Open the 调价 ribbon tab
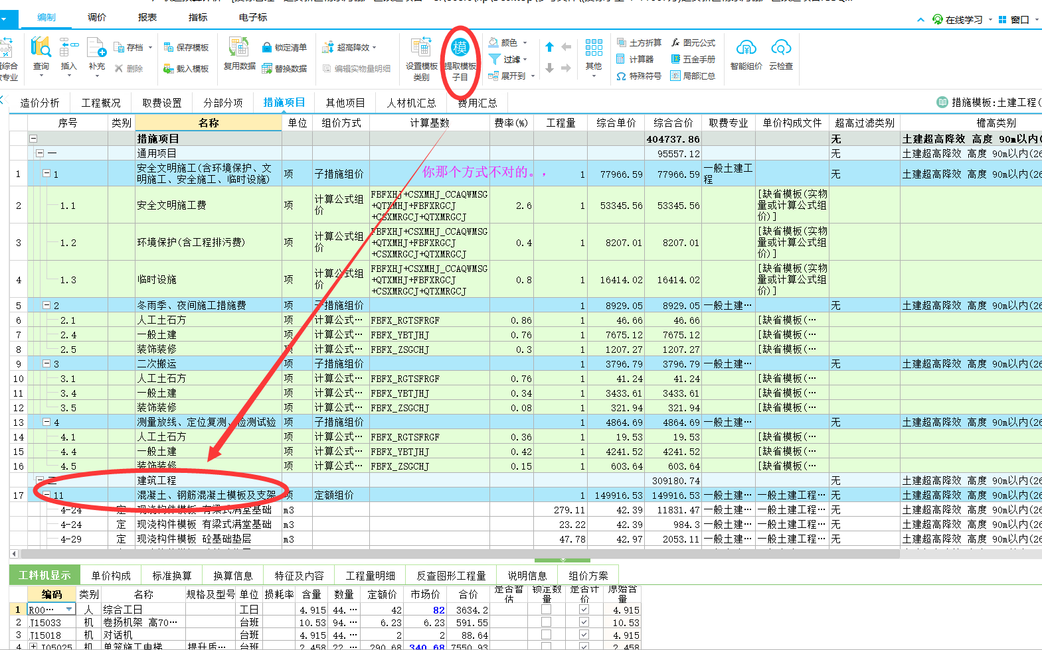The height and width of the screenshot is (650, 1042). pyautogui.click(x=97, y=17)
